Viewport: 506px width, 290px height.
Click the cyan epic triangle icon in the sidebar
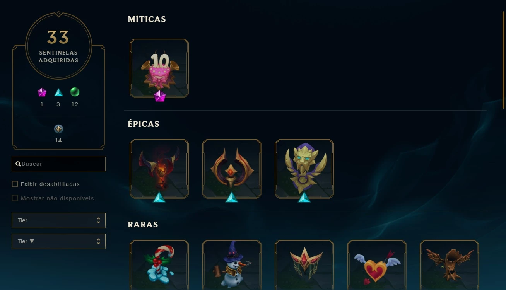58,92
